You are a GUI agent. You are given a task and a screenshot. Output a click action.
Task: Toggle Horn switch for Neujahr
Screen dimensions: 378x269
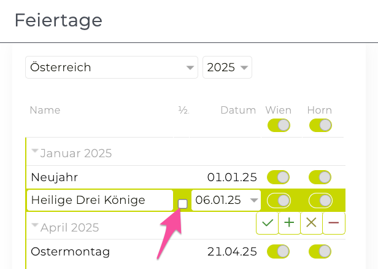click(x=320, y=177)
